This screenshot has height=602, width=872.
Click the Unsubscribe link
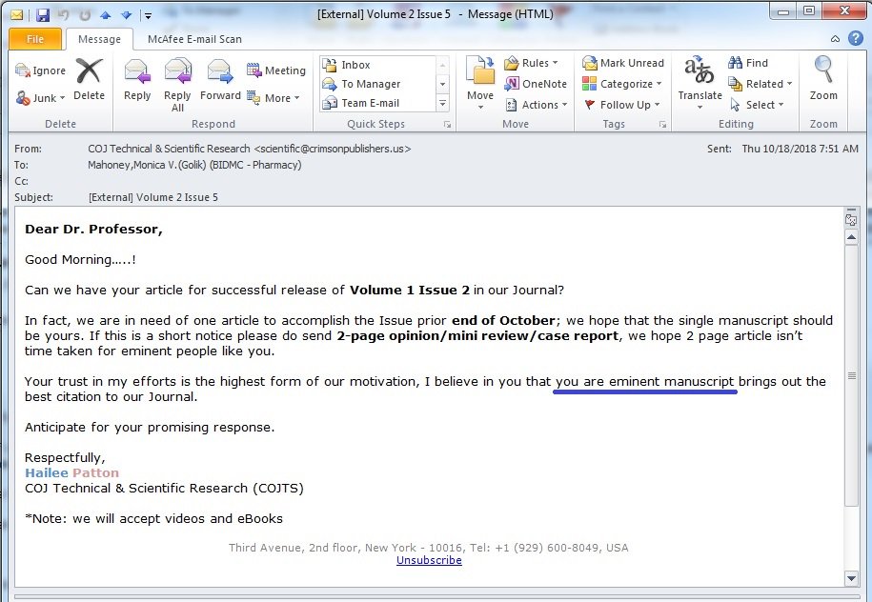(429, 560)
